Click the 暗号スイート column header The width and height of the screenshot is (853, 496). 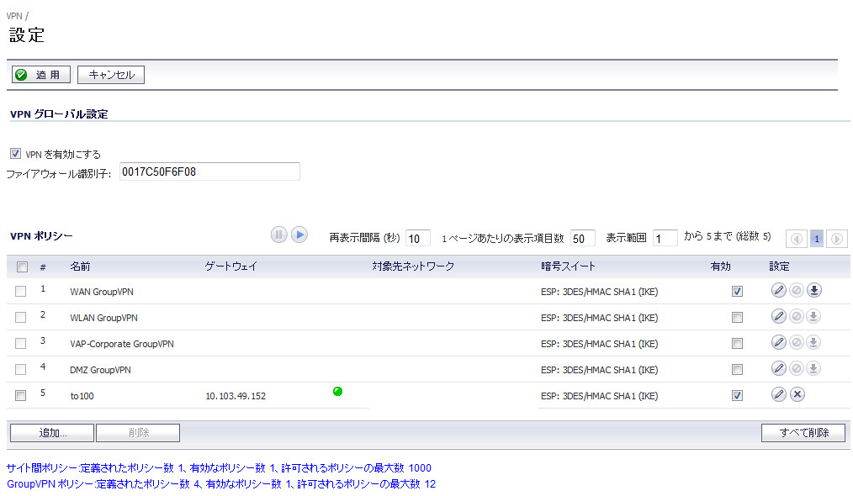coord(568,266)
